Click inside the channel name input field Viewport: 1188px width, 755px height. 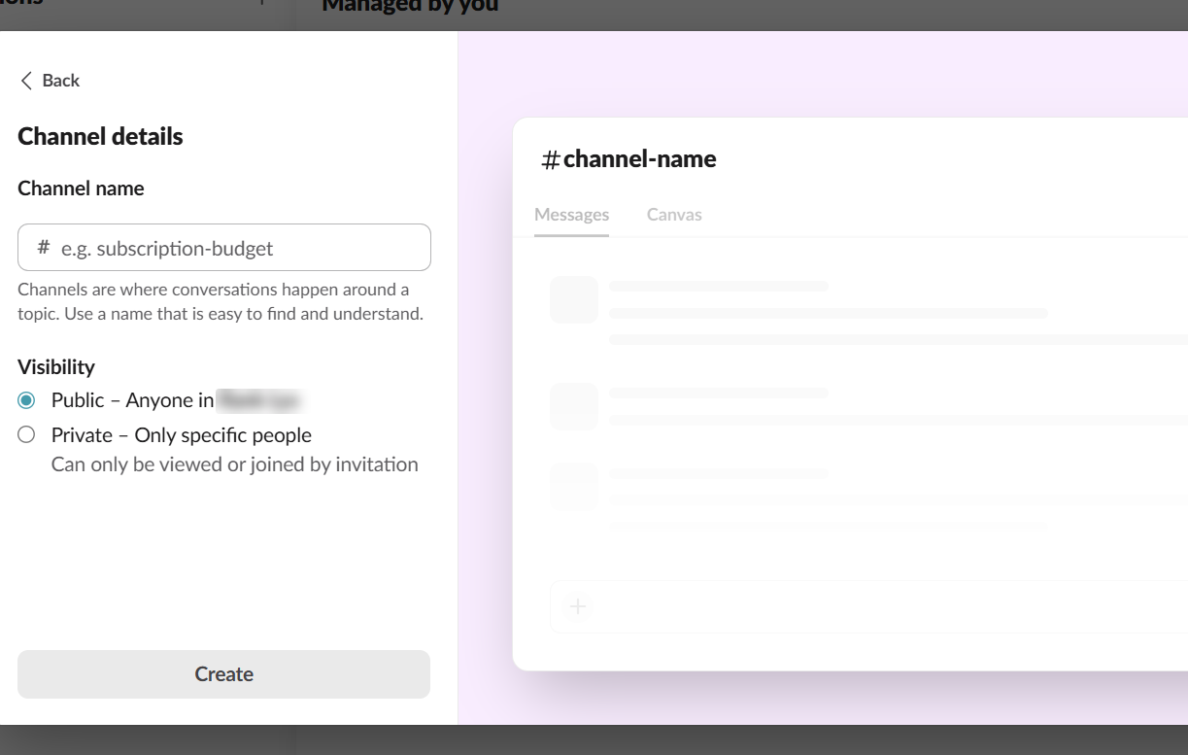[x=223, y=248]
